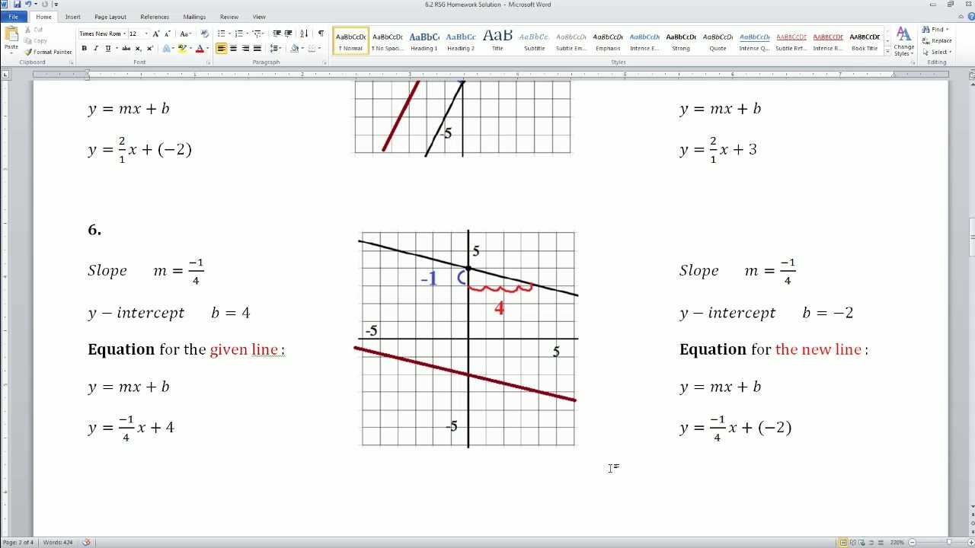Screen dimensions: 975x548
Task: Click the proofing errors icon in status bar
Action: click(x=86, y=542)
